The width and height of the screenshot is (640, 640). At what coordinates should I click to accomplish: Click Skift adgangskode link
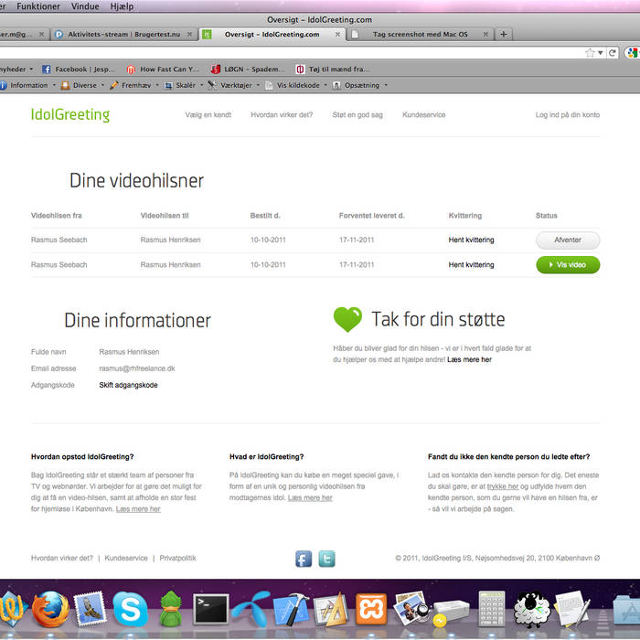point(128,385)
